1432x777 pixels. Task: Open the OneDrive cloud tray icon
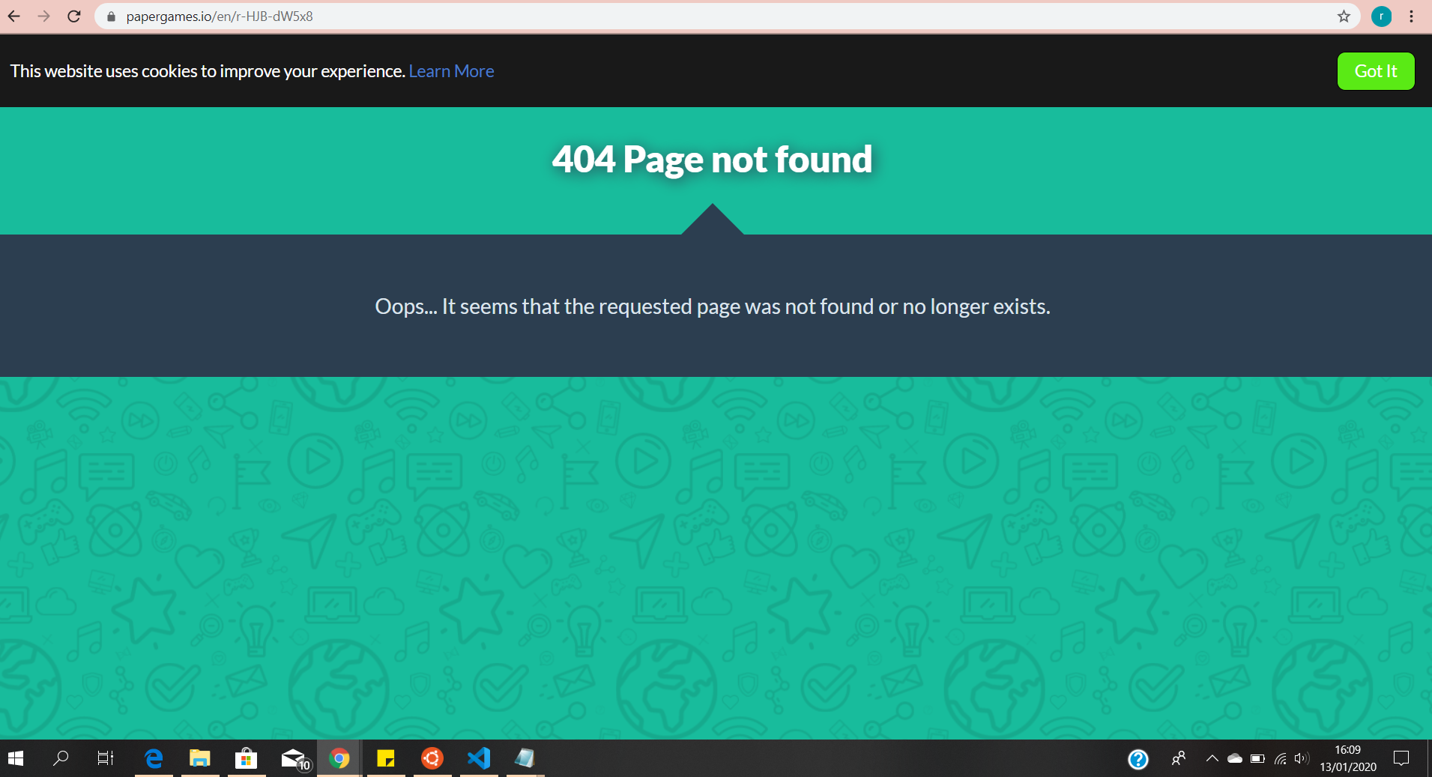click(1235, 758)
